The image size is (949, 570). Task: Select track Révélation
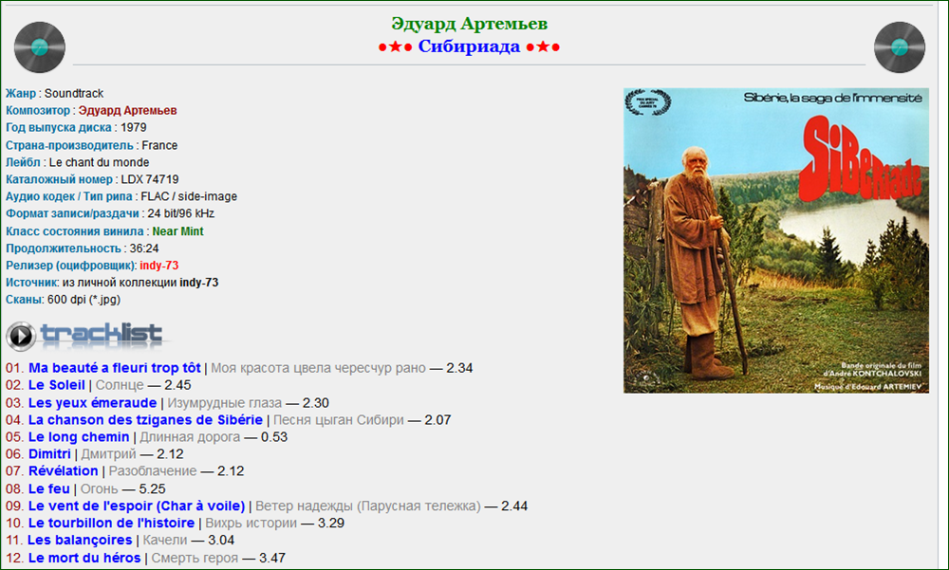(63, 470)
